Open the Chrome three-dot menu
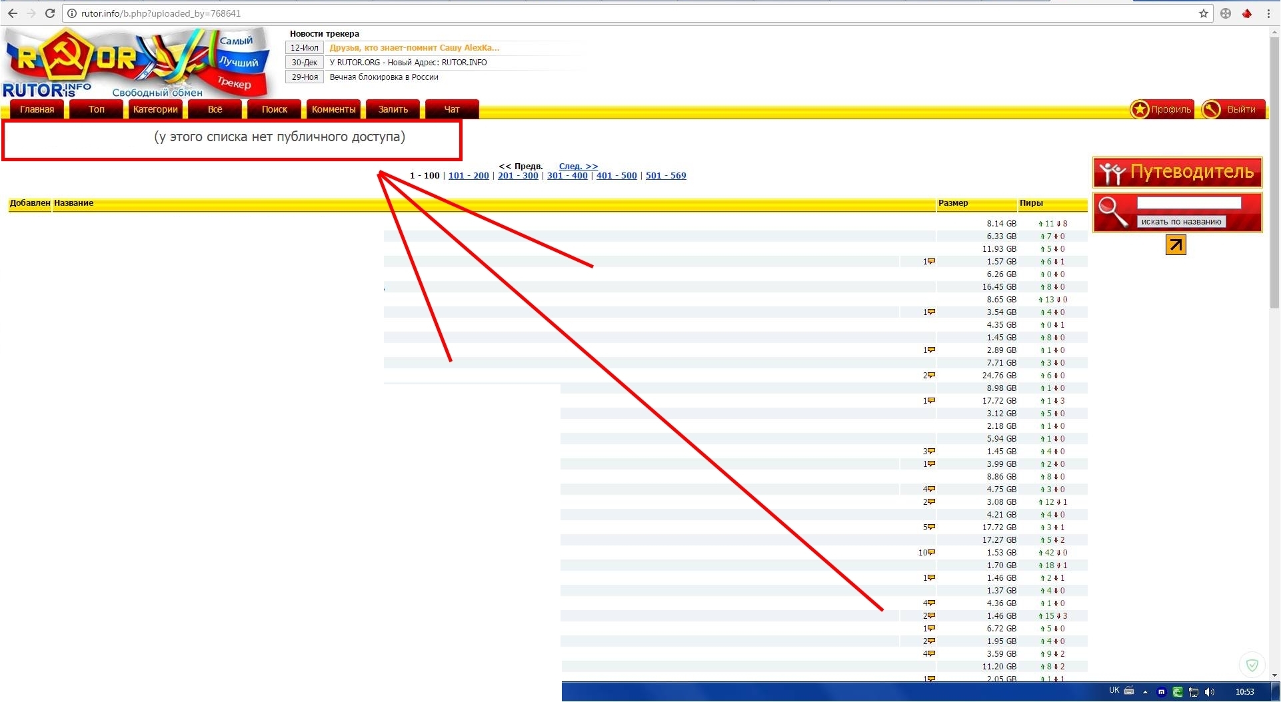1281x702 pixels. pos(1268,13)
